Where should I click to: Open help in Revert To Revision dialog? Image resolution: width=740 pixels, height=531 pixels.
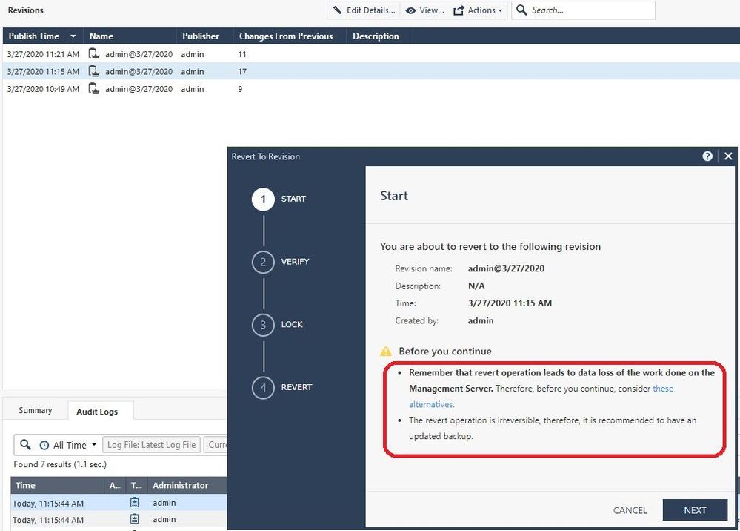[x=707, y=156]
